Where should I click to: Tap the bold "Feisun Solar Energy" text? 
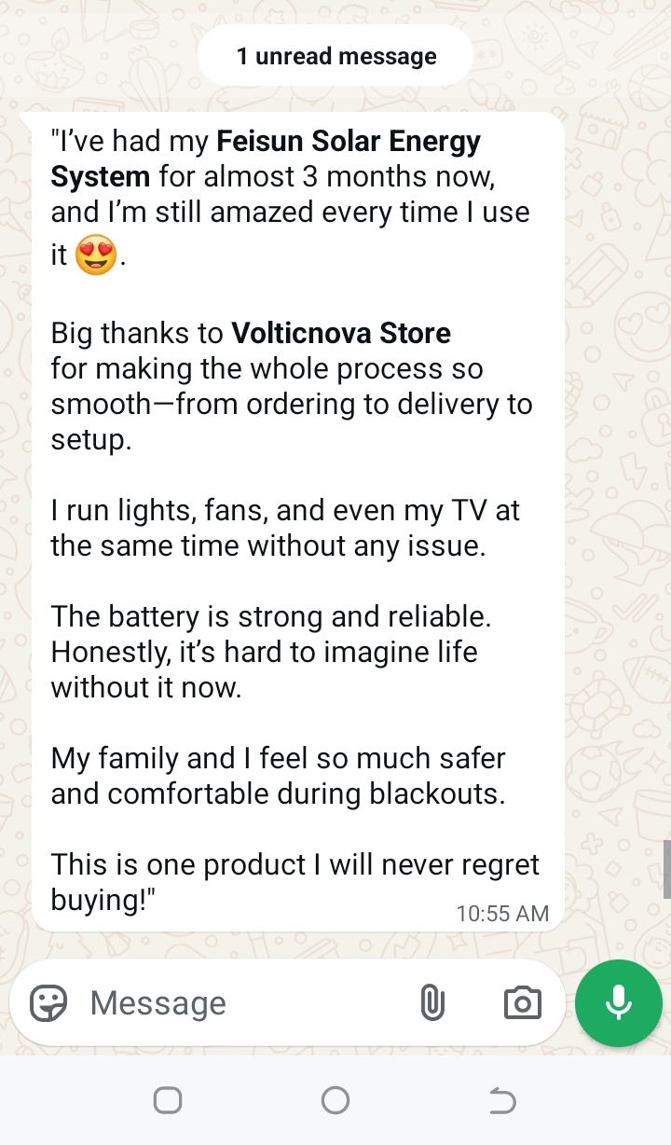tap(349, 143)
